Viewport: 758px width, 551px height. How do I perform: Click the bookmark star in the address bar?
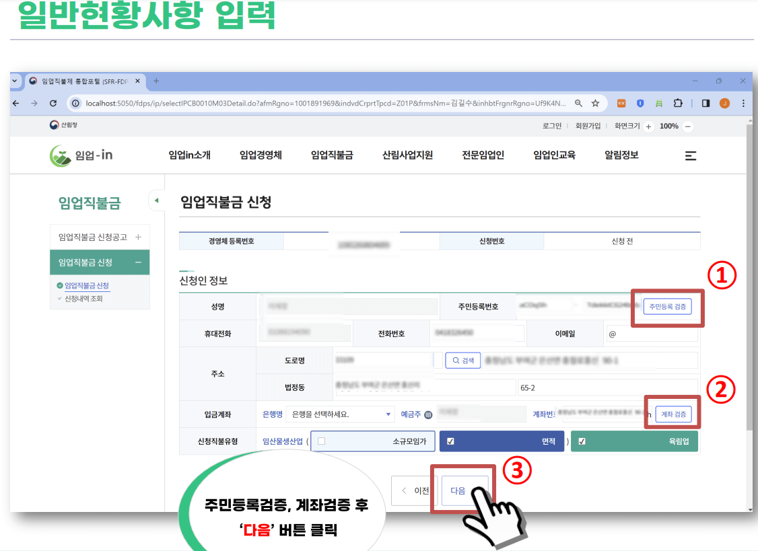point(595,104)
